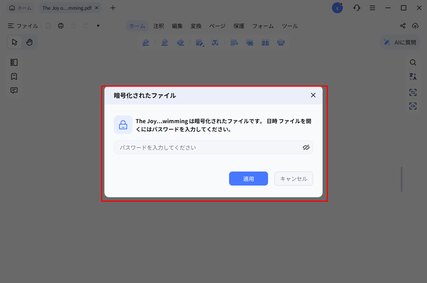
Task: Launch the PDF to Word conversion icon
Action: pos(250,42)
